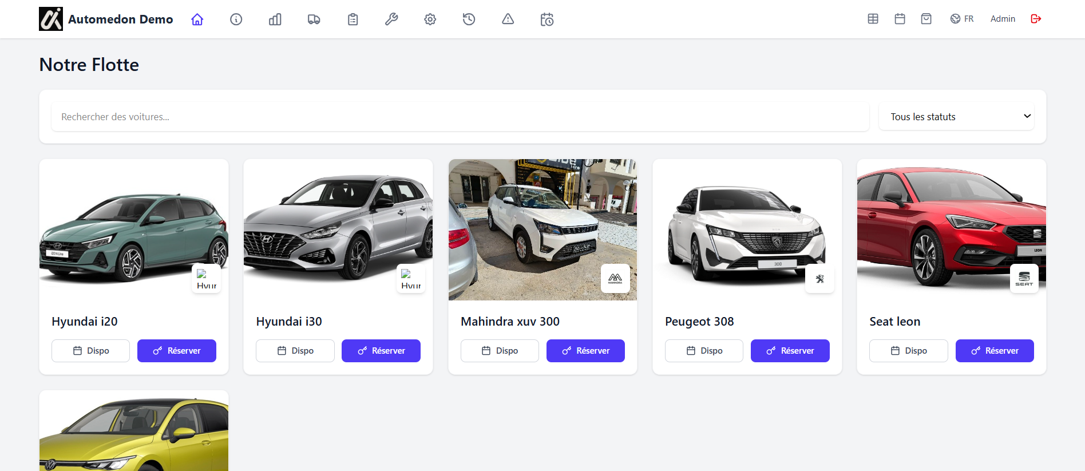Screen dimensions: 1085x471
Task: Open the calendar view icon at top right
Action: tap(900, 19)
